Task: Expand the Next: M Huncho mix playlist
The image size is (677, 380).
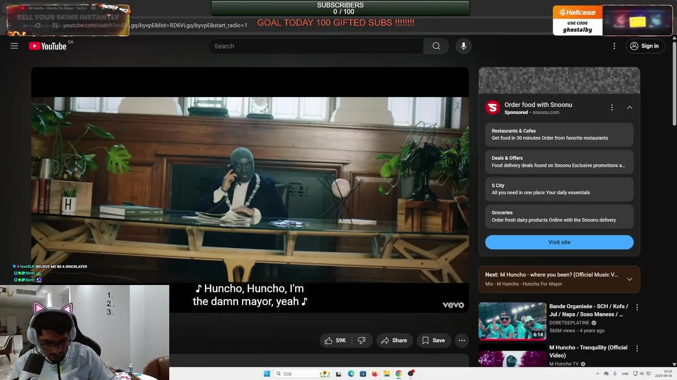Action: click(x=629, y=279)
